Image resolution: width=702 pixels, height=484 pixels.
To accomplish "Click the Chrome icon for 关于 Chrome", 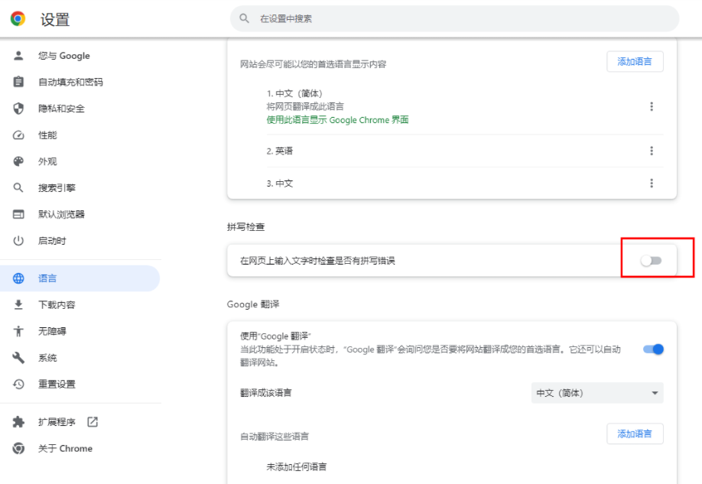I will pyautogui.click(x=18, y=448).
